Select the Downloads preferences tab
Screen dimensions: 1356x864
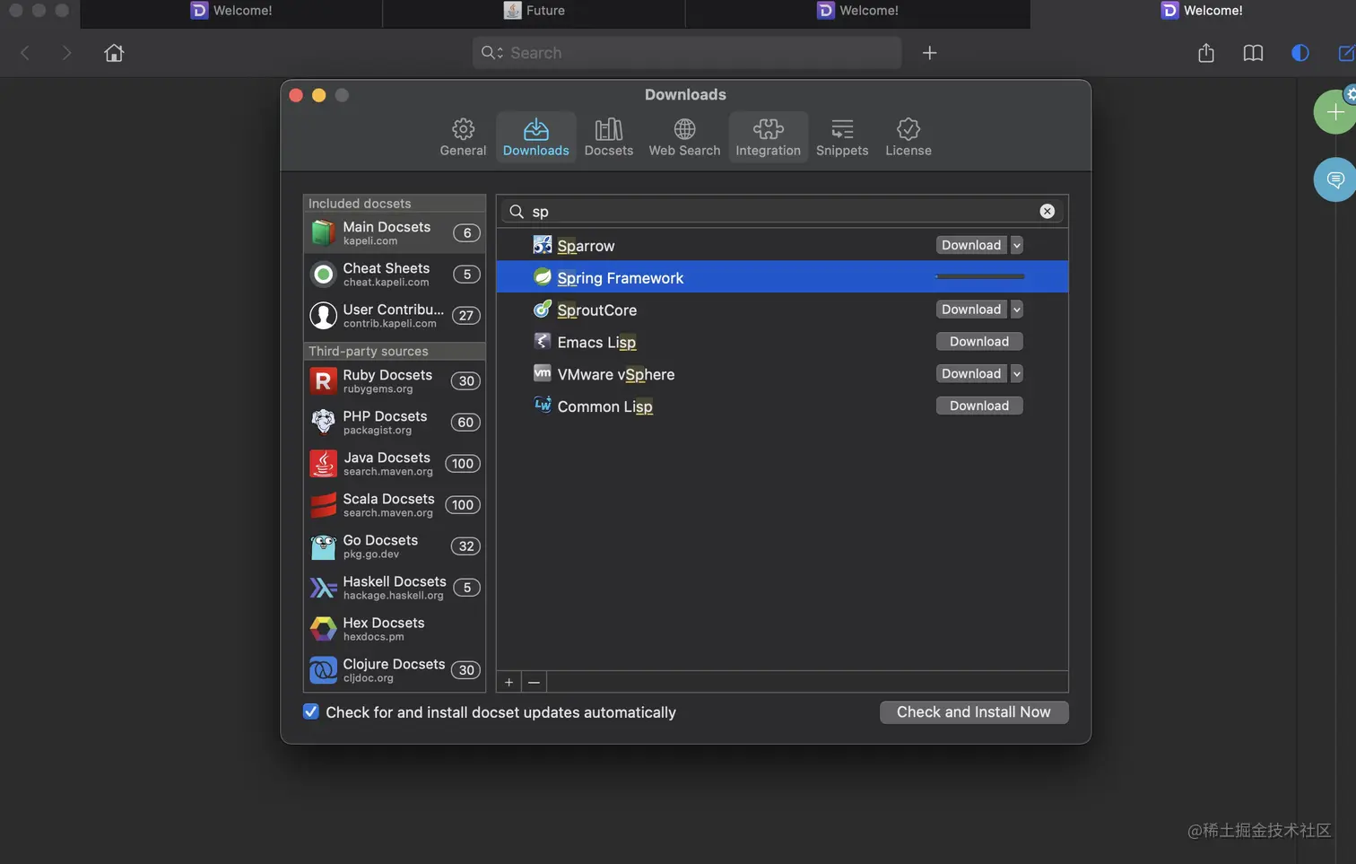pyautogui.click(x=536, y=137)
